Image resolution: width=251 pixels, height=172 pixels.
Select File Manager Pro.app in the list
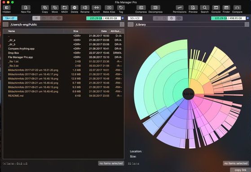(64, 57)
